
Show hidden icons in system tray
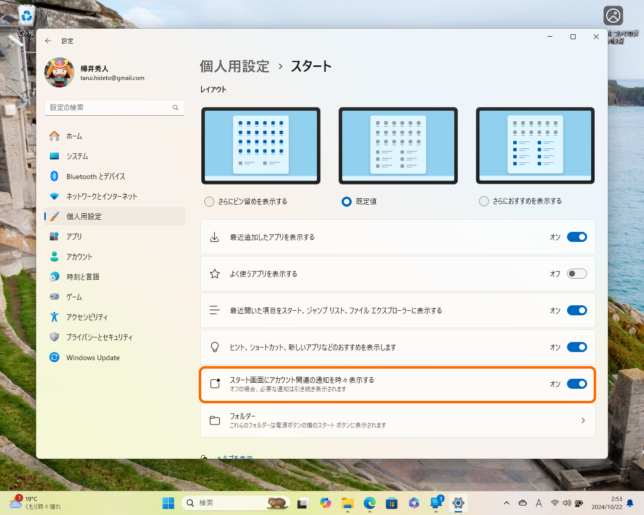[x=507, y=502]
